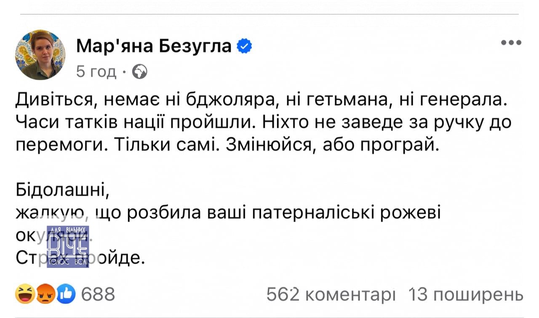View the 688 reactions count list
Image resolution: width=539 pixels, height=318 pixels.
(97, 294)
